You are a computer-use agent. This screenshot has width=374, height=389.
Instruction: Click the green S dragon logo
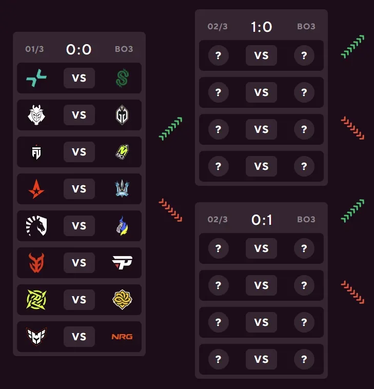(122, 78)
